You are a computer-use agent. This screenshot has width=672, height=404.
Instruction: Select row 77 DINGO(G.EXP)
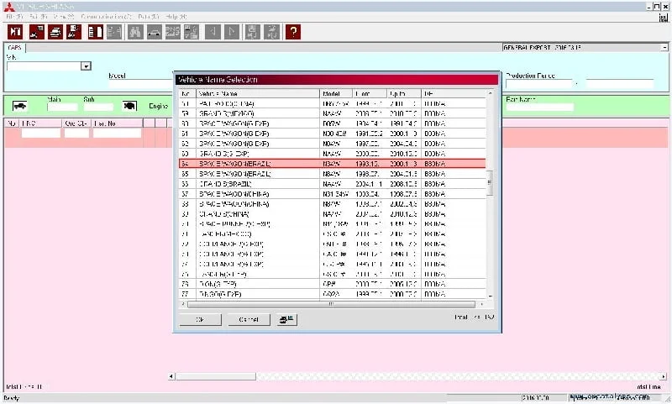[332, 294]
